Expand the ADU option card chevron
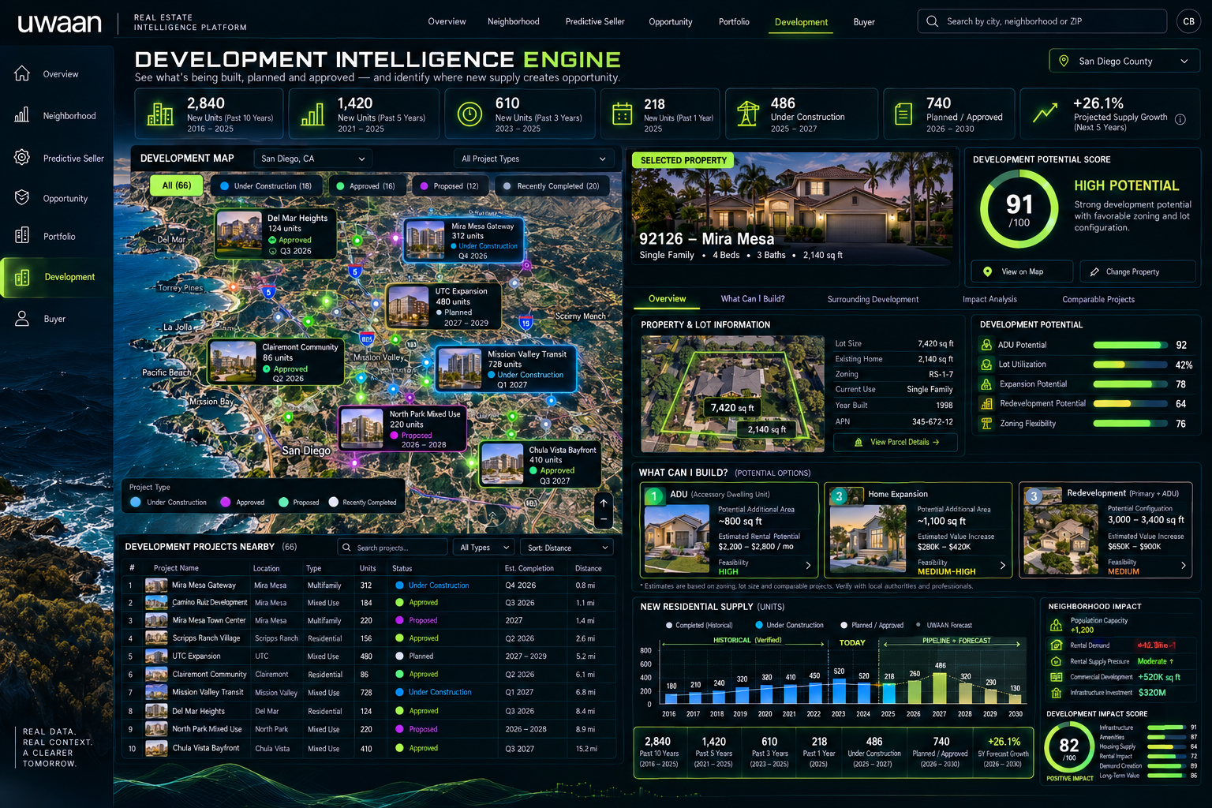This screenshot has width=1212, height=808. tap(808, 565)
